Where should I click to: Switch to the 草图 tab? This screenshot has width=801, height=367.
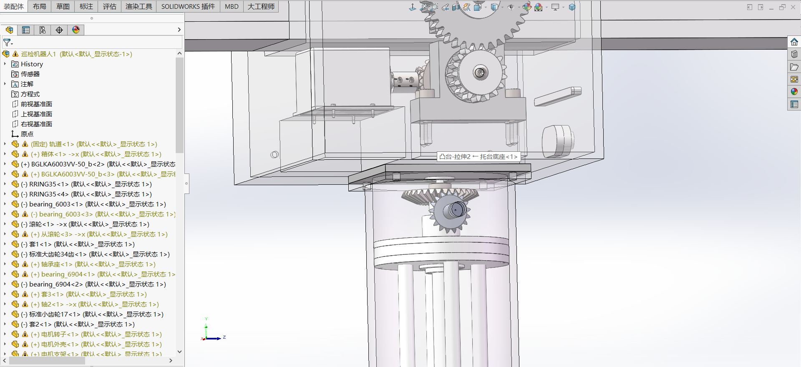point(63,6)
